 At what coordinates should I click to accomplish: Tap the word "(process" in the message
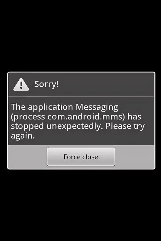(x=28, y=117)
